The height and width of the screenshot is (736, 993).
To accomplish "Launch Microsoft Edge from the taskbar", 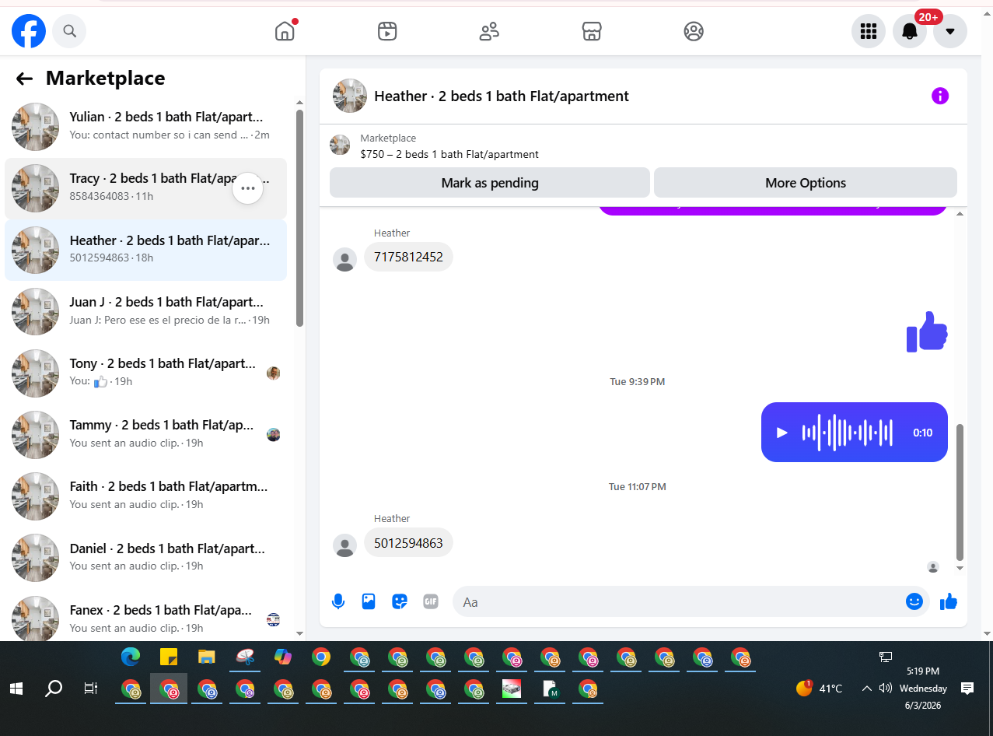I will 131,657.
